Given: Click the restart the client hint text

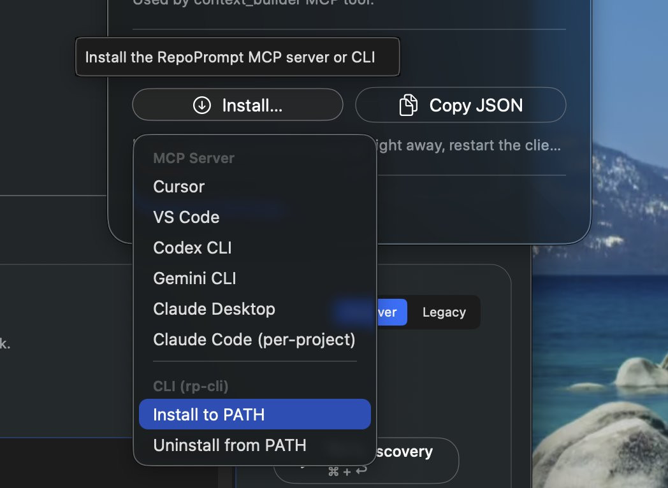Looking at the screenshot, I should tap(468, 145).
